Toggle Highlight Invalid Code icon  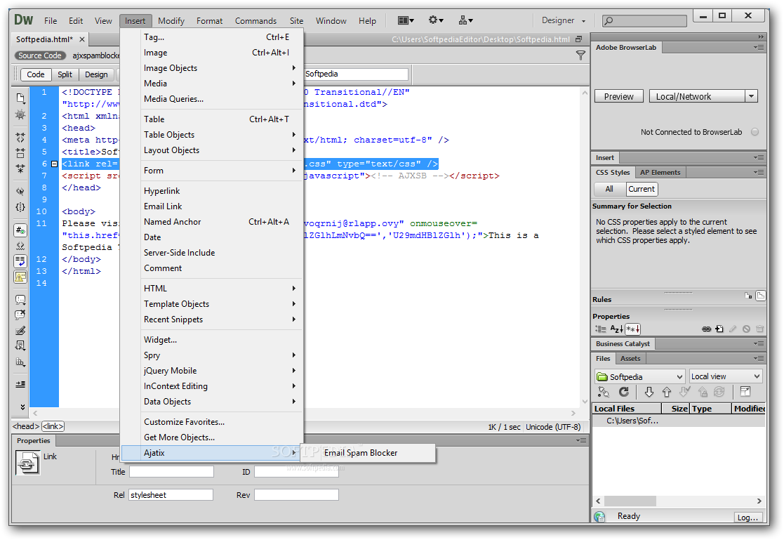pos(20,246)
